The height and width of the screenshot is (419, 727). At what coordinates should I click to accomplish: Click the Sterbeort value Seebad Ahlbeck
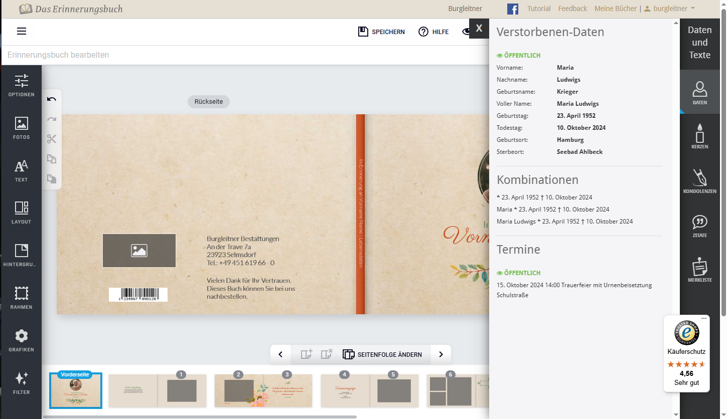pyautogui.click(x=579, y=152)
